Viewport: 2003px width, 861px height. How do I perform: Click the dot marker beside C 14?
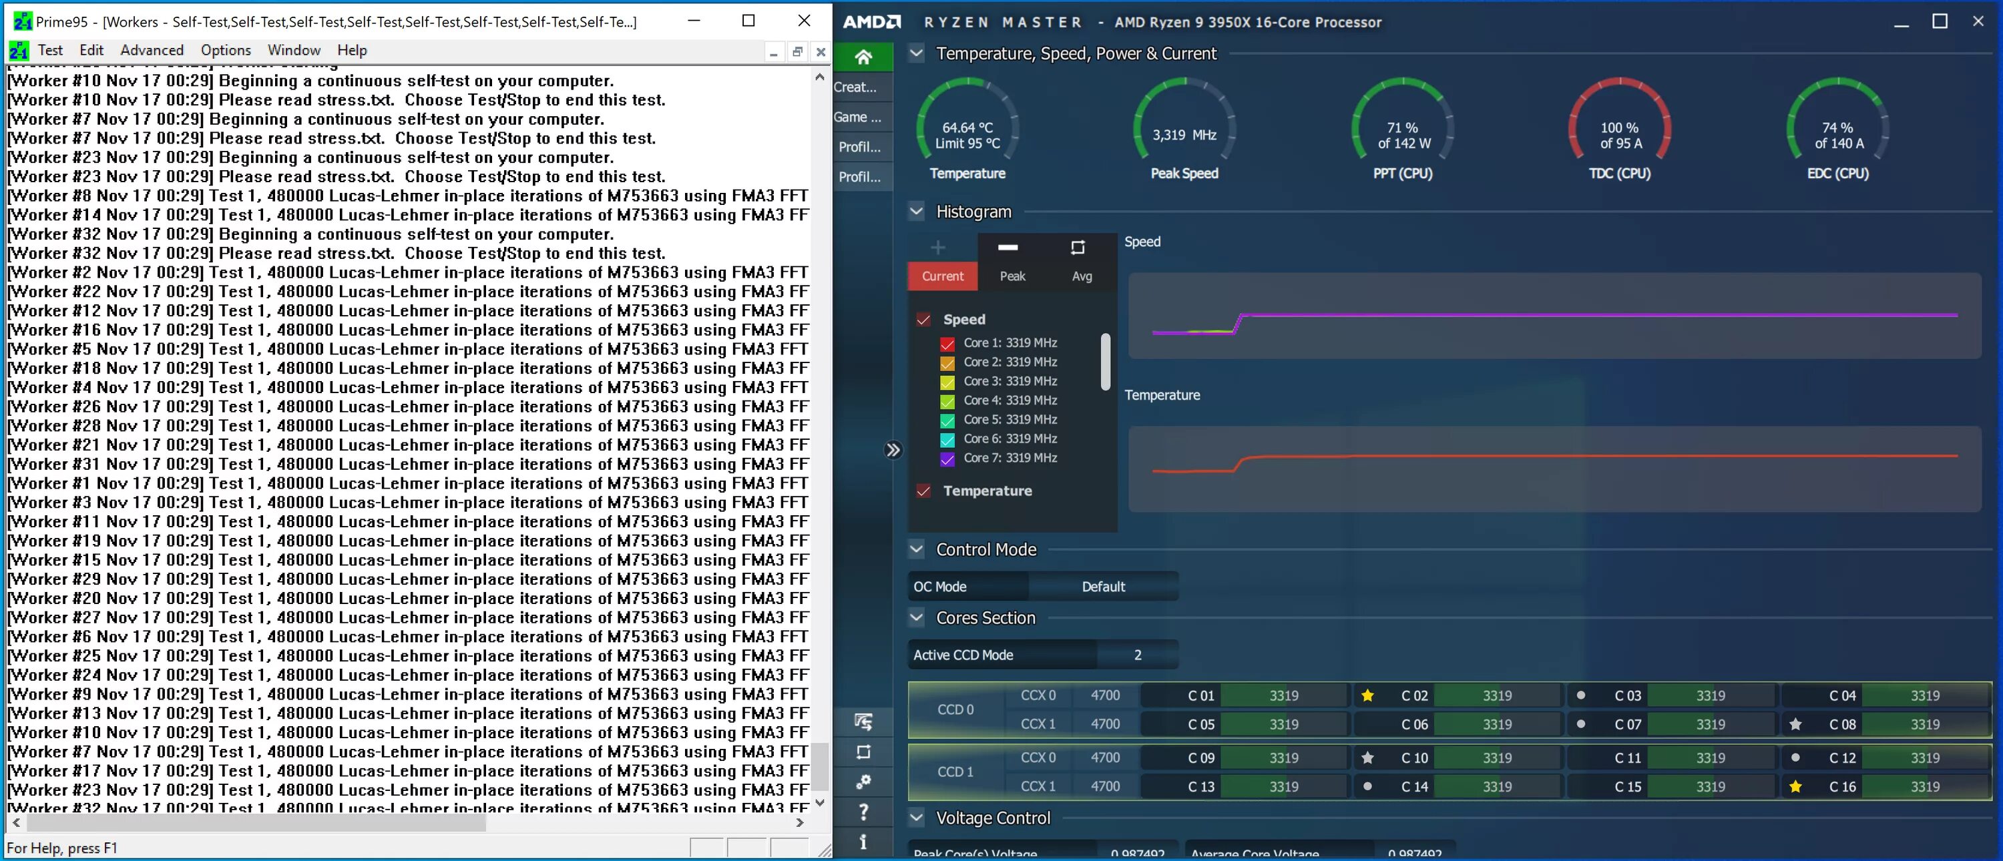(1367, 786)
